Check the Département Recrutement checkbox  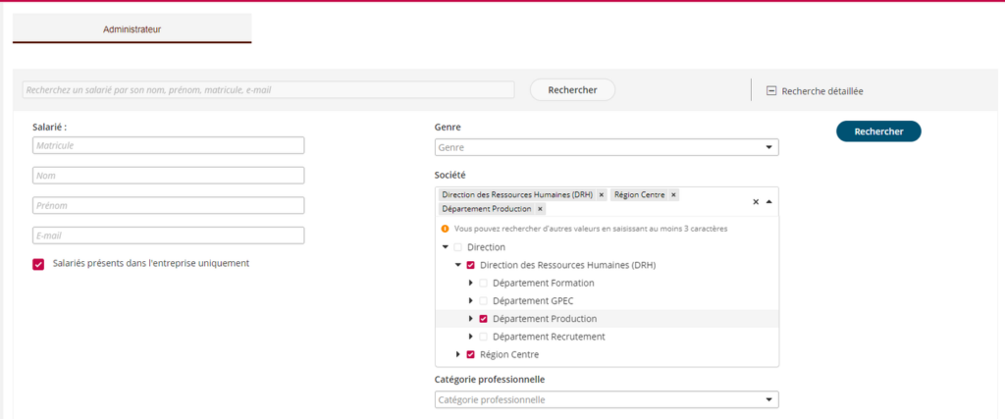click(483, 337)
